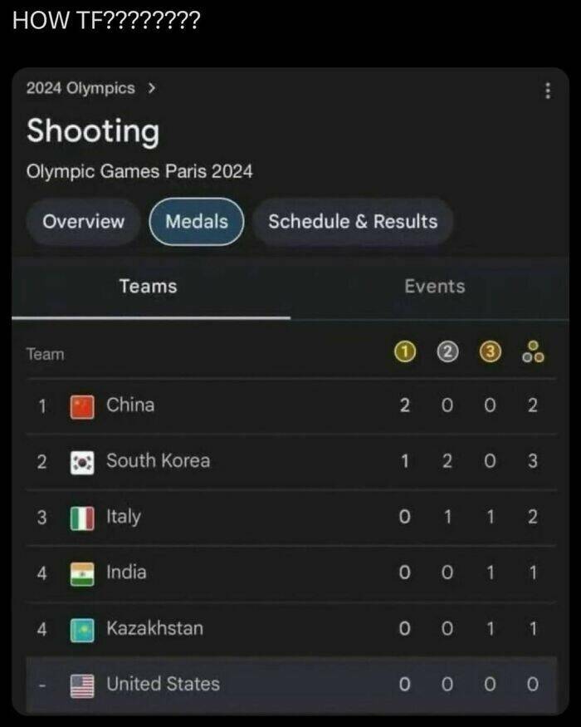
Task: Click the gold medal column icon
Action: (x=404, y=353)
